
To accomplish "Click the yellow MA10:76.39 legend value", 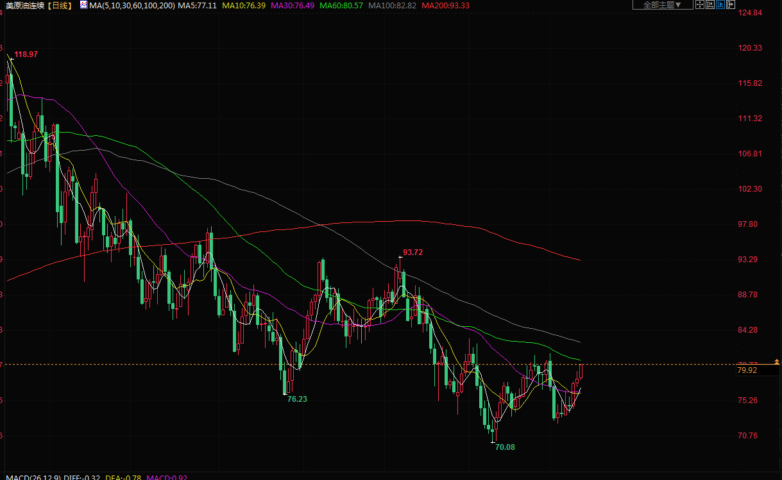I will (243, 5).
